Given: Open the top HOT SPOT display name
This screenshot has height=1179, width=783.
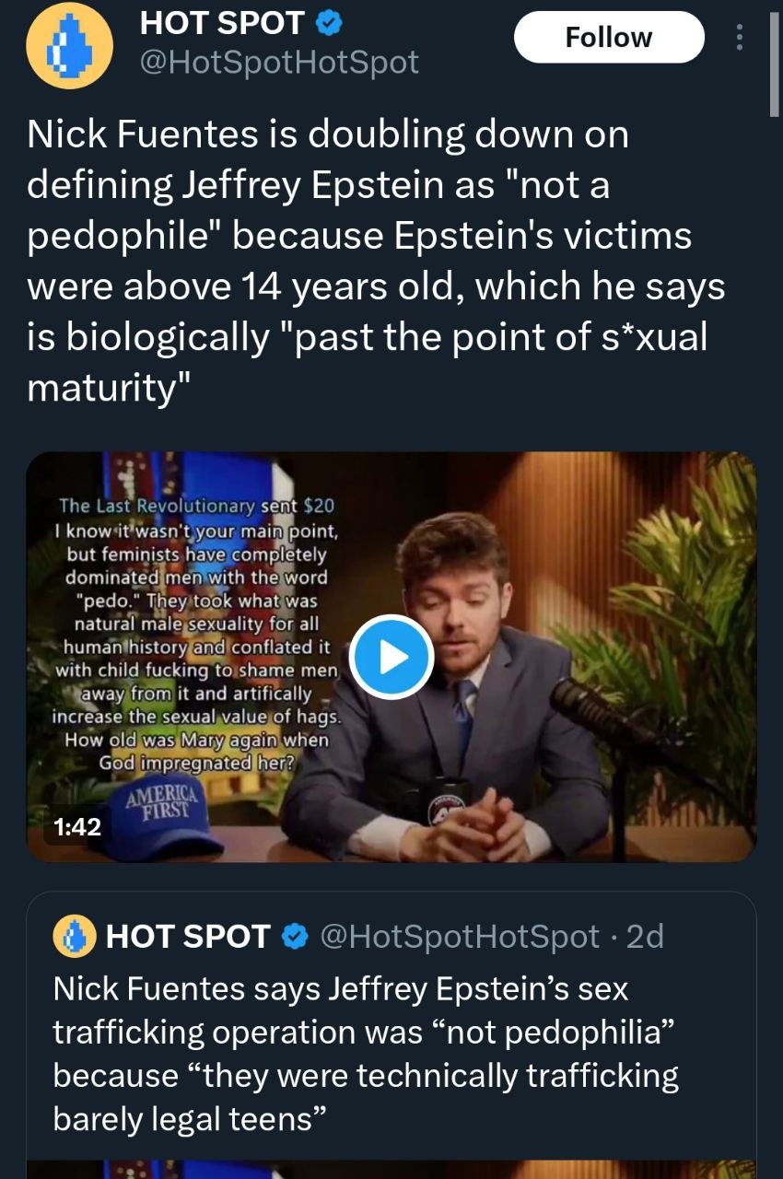Looking at the screenshot, I should point(222,22).
